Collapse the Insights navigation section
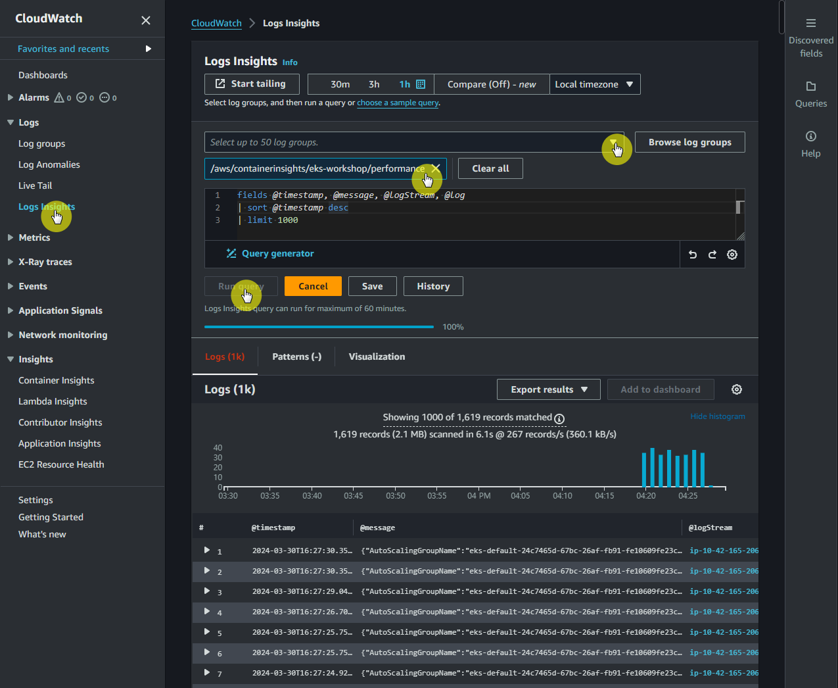 [x=11, y=359]
